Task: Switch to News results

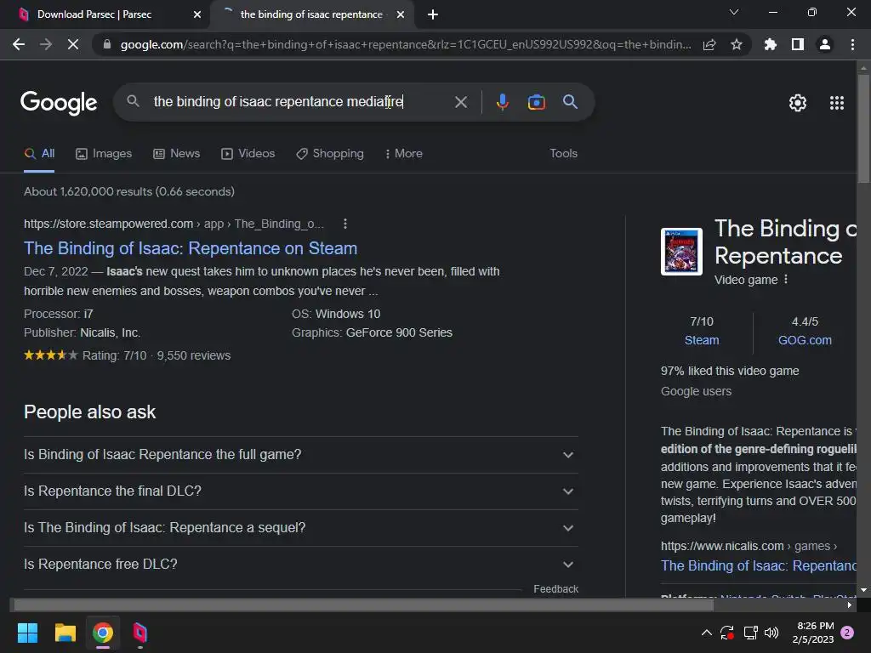Action: (x=177, y=154)
